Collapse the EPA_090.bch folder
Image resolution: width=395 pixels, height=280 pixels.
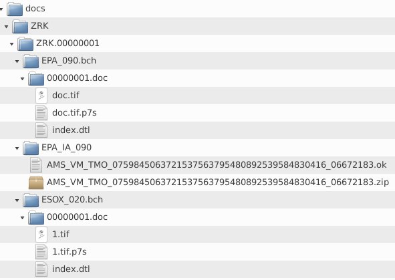point(17,61)
